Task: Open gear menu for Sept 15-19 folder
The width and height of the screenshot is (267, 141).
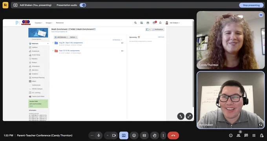Action: point(123,51)
